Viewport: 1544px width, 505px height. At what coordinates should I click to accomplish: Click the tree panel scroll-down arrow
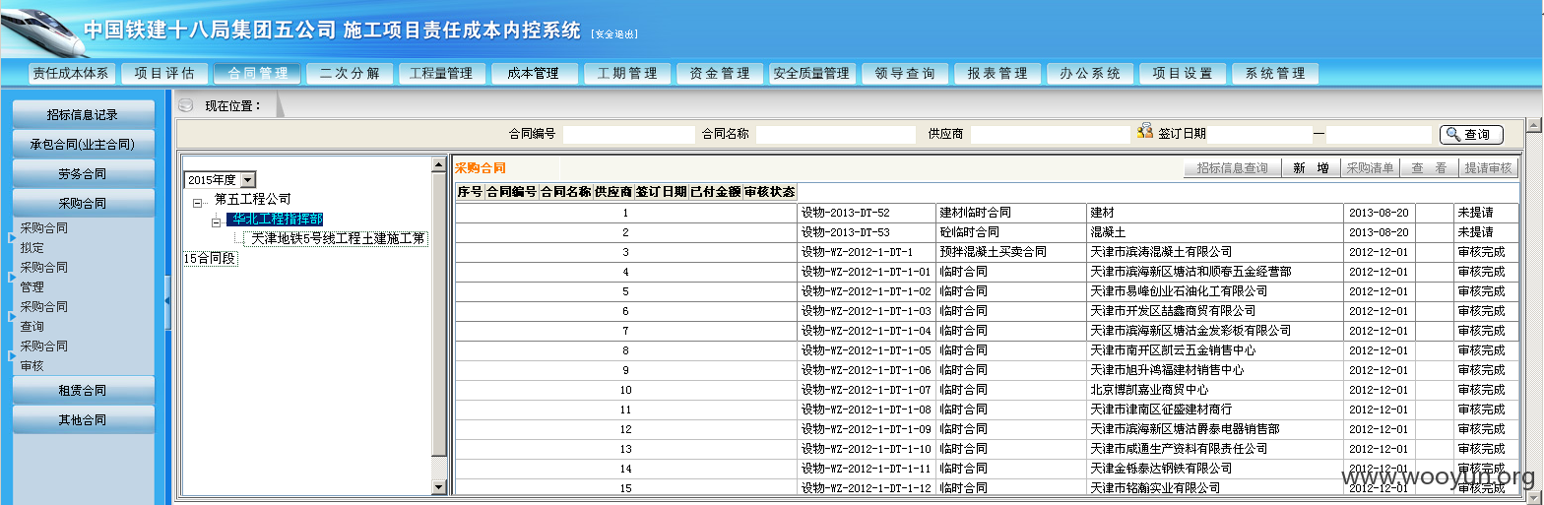click(x=439, y=486)
